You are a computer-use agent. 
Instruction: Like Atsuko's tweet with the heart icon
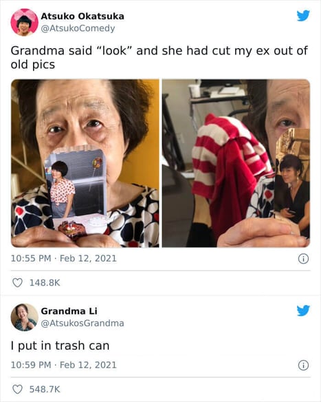pos(17,283)
